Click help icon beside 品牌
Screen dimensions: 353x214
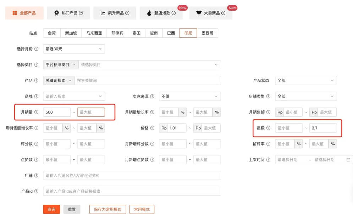[x=36, y=97]
